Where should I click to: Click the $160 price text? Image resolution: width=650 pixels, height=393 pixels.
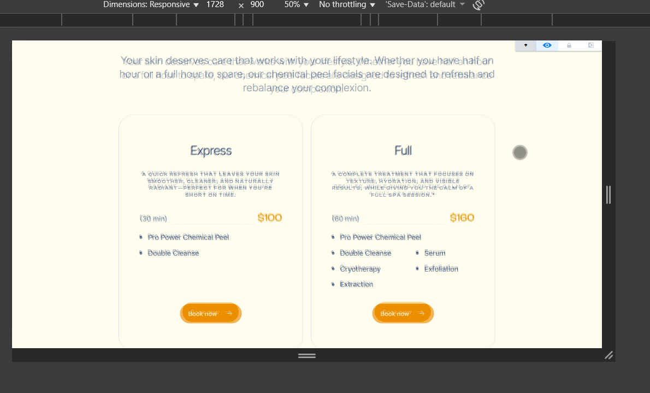pos(462,218)
